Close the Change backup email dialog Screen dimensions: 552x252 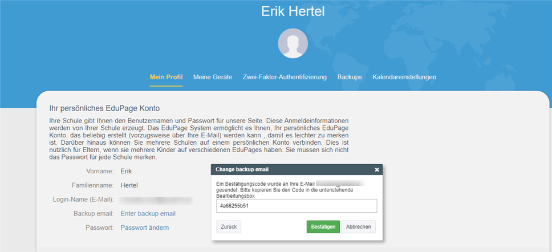point(377,170)
